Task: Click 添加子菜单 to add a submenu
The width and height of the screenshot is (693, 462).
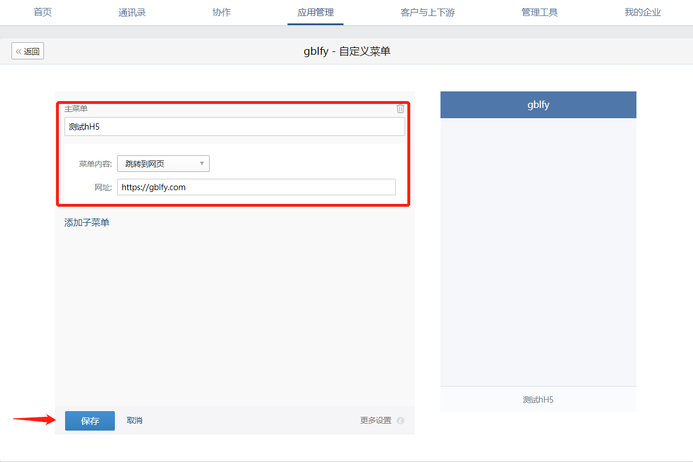Action: (86, 222)
